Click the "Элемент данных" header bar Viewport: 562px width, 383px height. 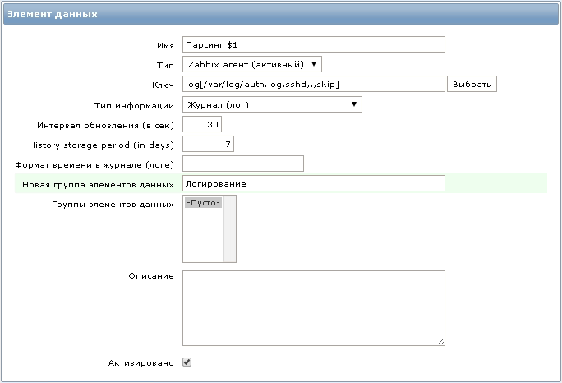(x=281, y=15)
